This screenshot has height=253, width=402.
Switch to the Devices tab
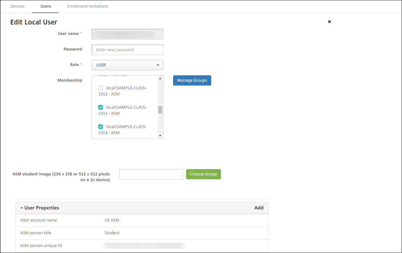click(17, 6)
